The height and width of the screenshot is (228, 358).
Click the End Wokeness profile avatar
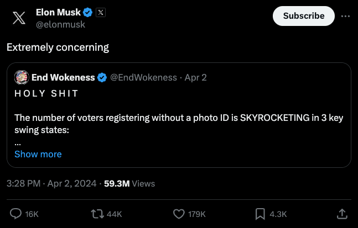click(21, 77)
